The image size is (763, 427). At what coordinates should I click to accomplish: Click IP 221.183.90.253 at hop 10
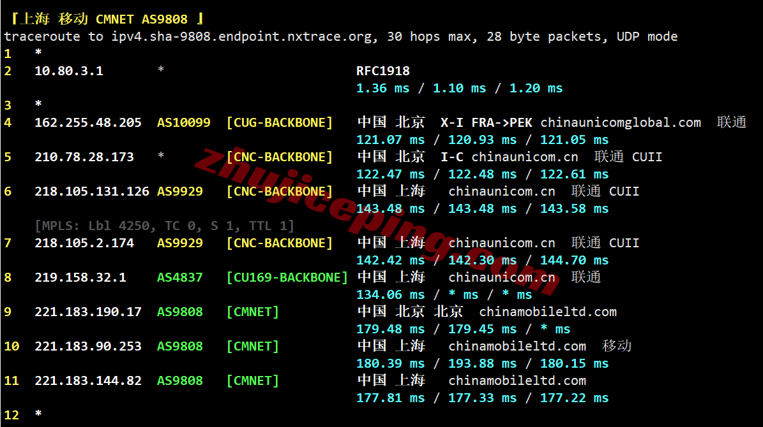point(87,346)
